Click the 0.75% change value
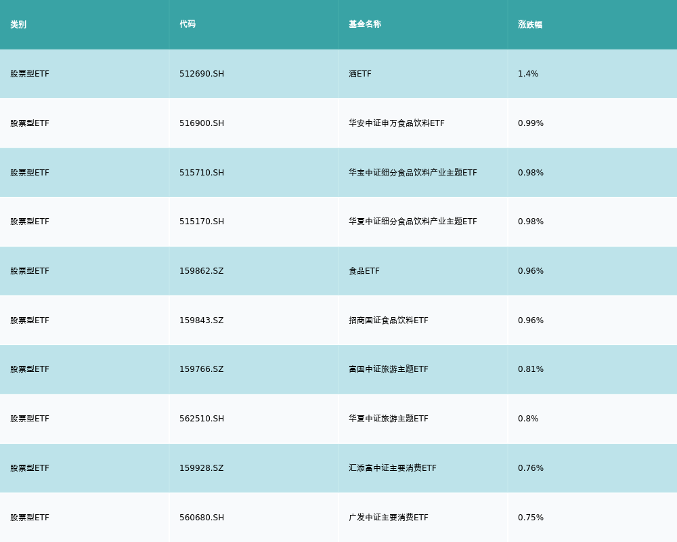The width and height of the screenshot is (677, 542). (531, 518)
